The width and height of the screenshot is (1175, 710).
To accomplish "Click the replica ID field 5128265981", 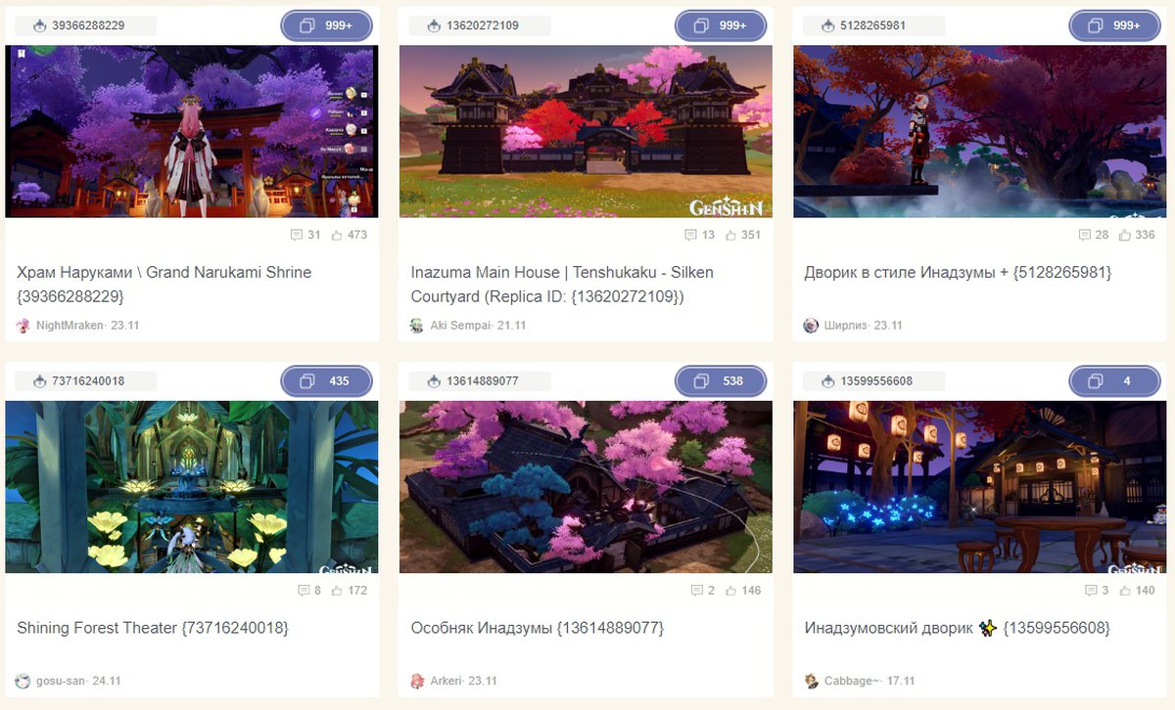I will [x=869, y=25].
